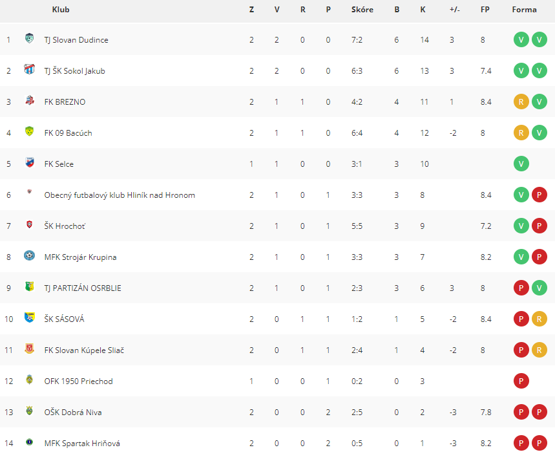
Task: Sort table by the Skóre column header
Action: [x=362, y=10]
